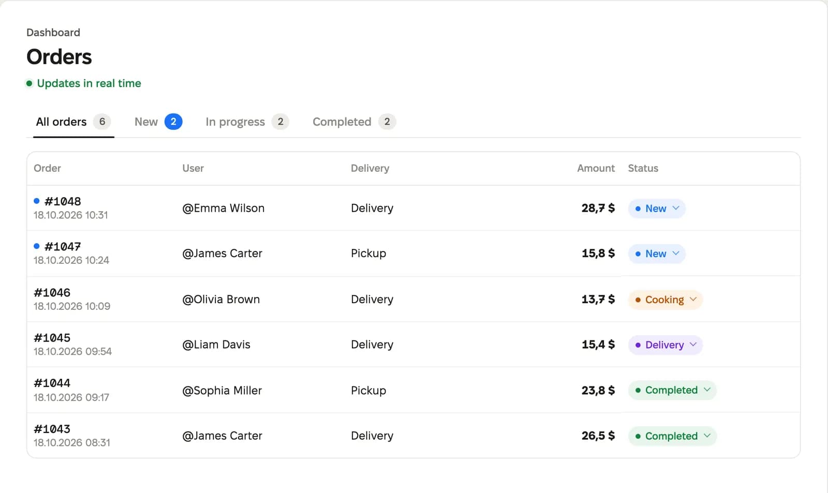Select order number #1045
828x493 pixels.
[x=52, y=338]
